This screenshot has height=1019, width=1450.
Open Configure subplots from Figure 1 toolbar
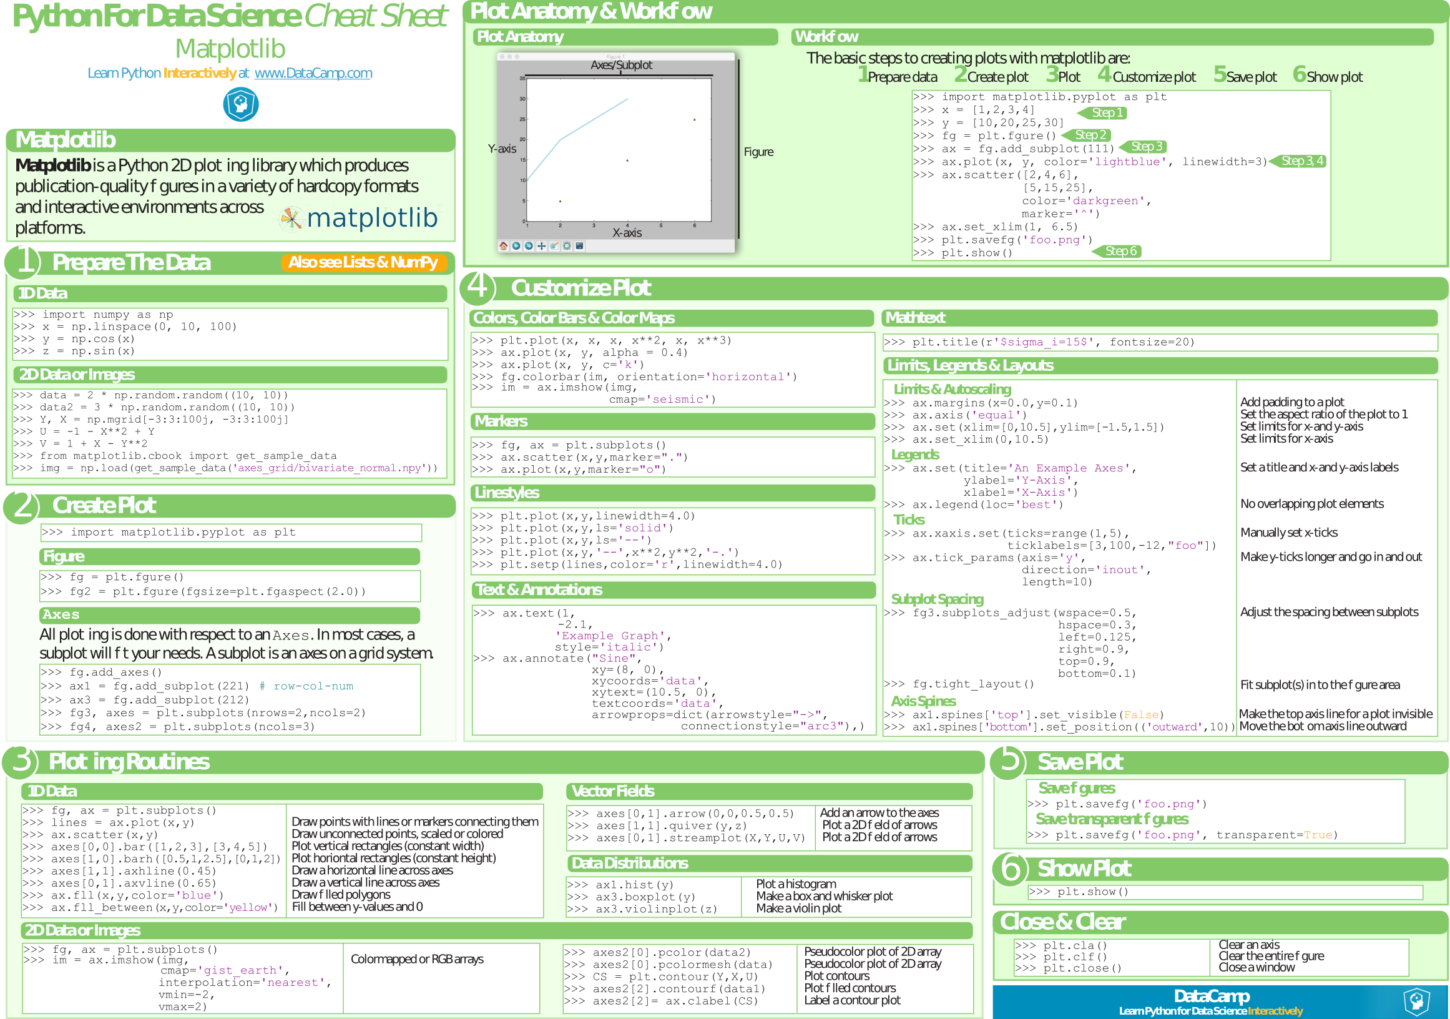coord(567,246)
